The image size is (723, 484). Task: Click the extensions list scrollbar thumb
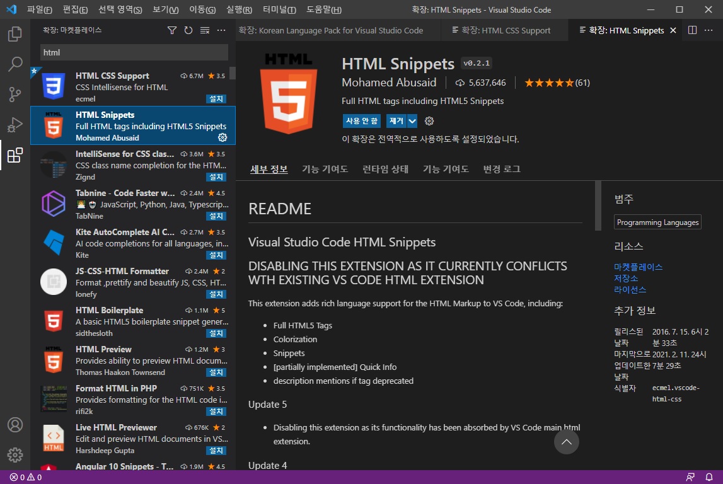(x=233, y=73)
